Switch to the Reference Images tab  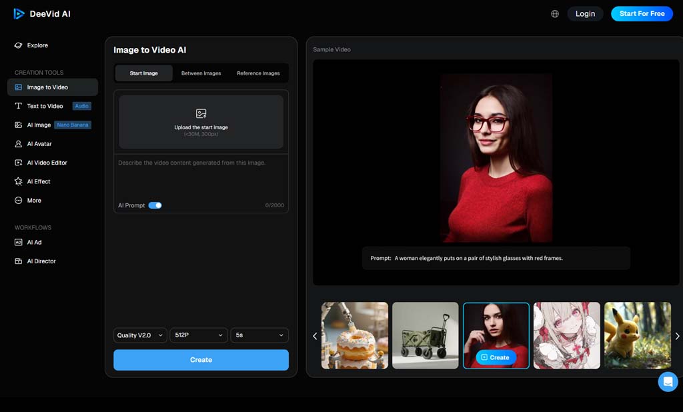(x=259, y=73)
